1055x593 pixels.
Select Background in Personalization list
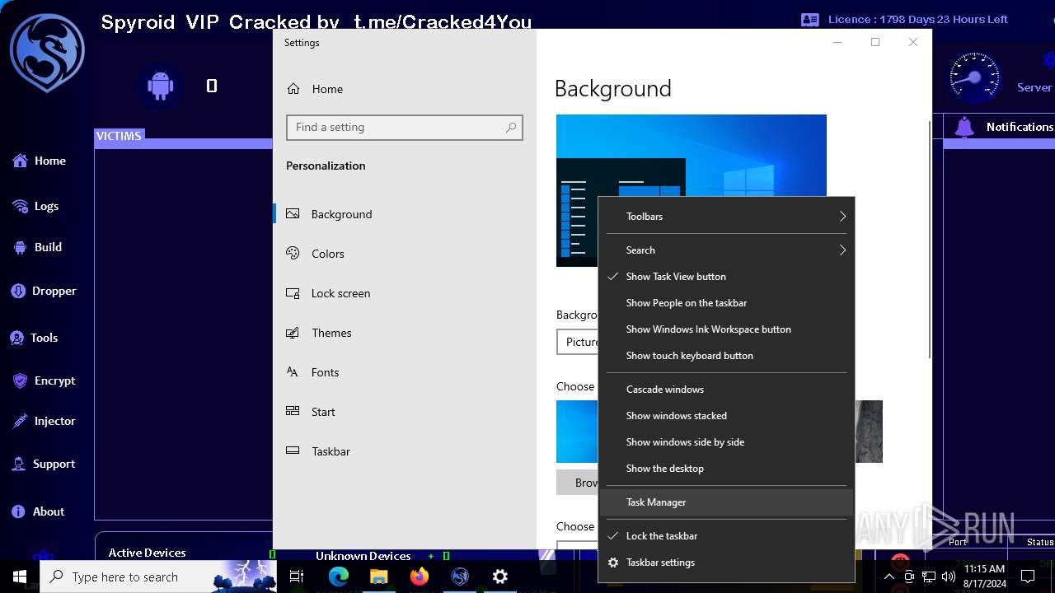[x=405, y=214]
